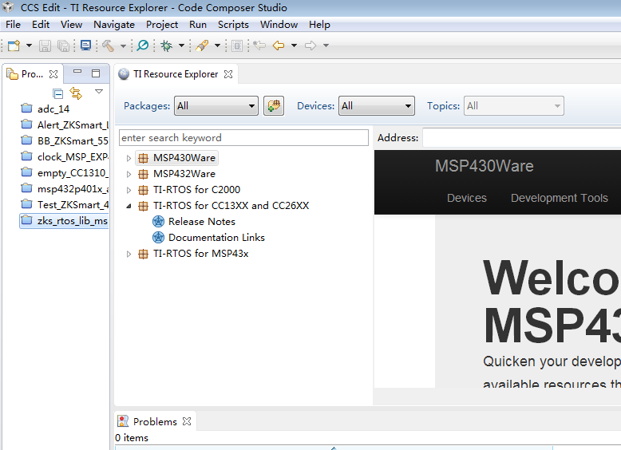Image resolution: width=621 pixels, height=450 pixels.
Task: Click the Collapse All icon in Project Explorer
Action: pyautogui.click(x=57, y=93)
